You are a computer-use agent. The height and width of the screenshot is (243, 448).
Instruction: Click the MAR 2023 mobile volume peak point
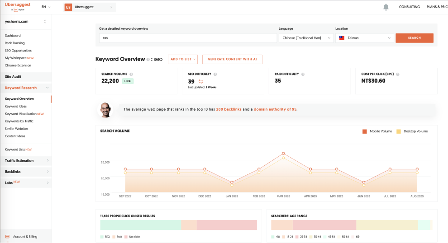click(x=283, y=154)
